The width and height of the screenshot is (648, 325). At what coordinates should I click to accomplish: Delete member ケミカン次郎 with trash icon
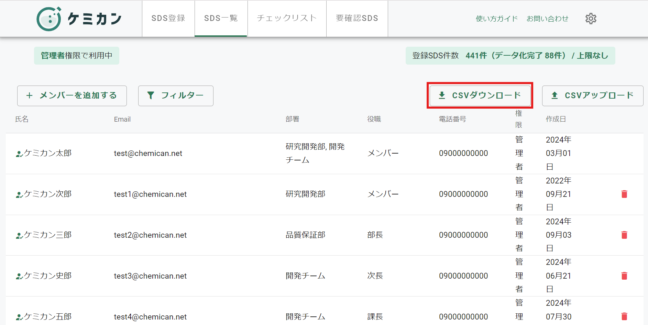624,194
